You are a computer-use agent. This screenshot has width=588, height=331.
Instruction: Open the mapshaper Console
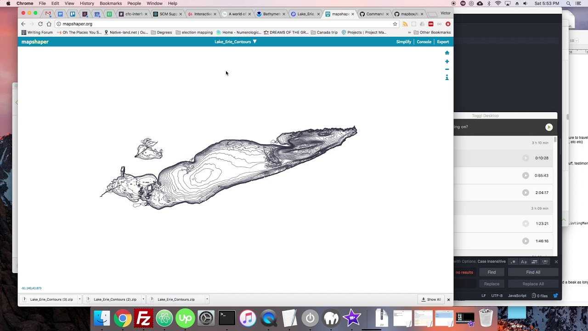(424, 42)
